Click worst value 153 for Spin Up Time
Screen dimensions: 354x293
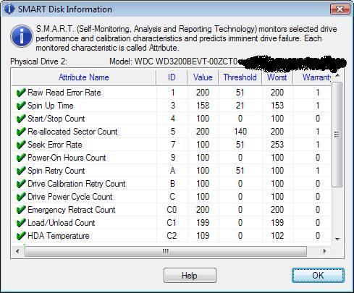pyautogui.click(x=277, y=106)
